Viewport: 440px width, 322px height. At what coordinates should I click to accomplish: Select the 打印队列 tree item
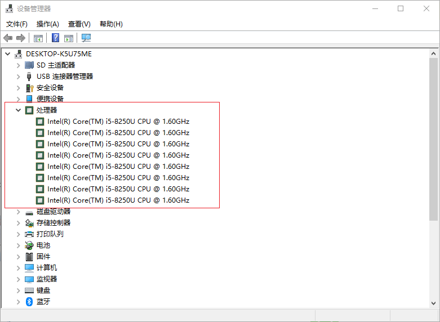tap(50, 234)
